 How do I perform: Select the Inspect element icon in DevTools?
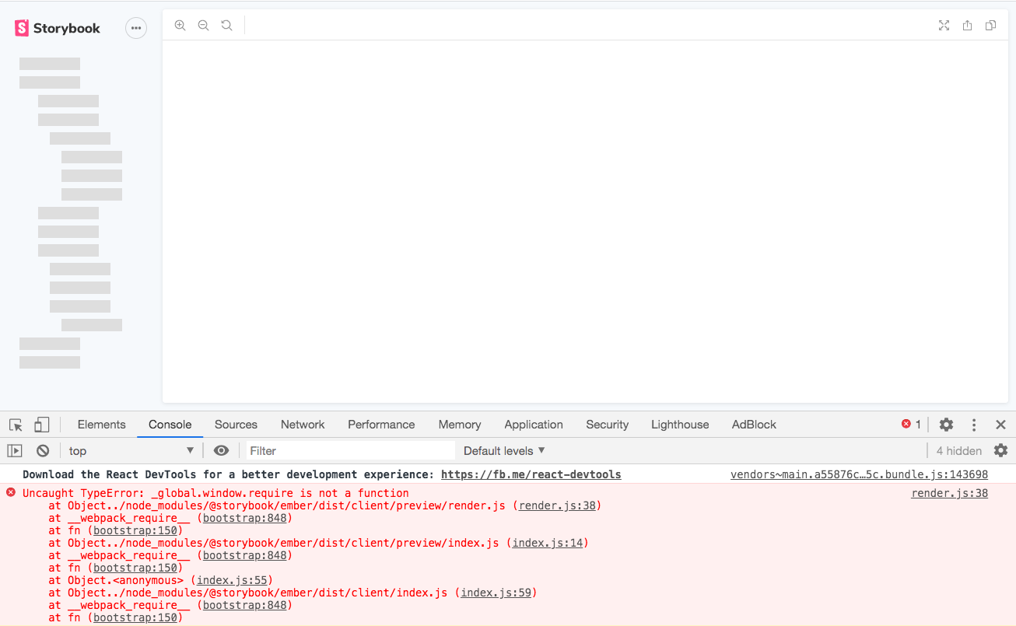click(14, 425)
